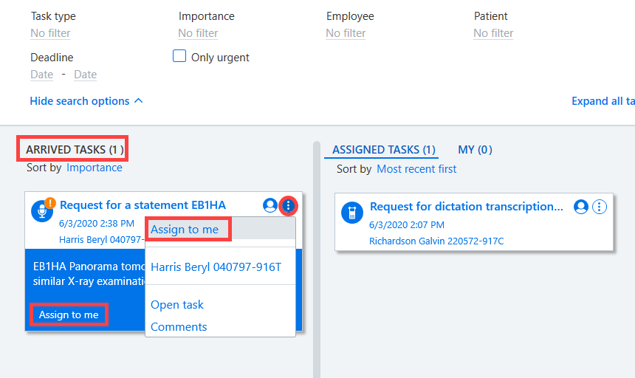Click the microphone icon on statement task
635x378 pixels.
tap(41, 211)
